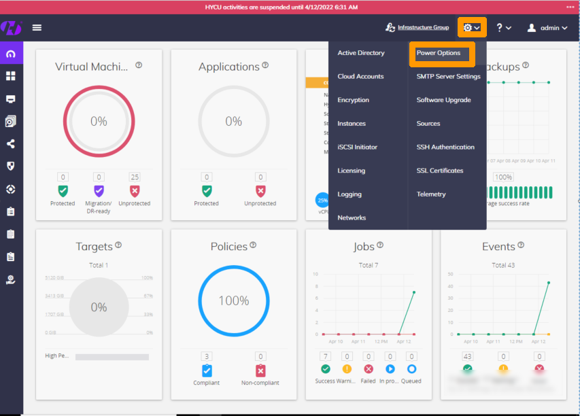Image resolution: width=580 pixels, height=416 pixels.
Task: Click the Infrastructure Group link
Action: [423, 28]
